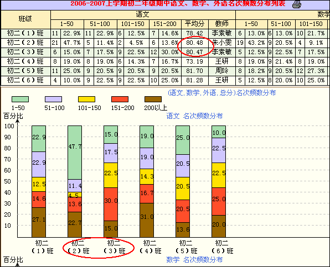Click red 30.0 segment of class 3 bar
This screenshot has width=330, height=267.
pos(111,204)
